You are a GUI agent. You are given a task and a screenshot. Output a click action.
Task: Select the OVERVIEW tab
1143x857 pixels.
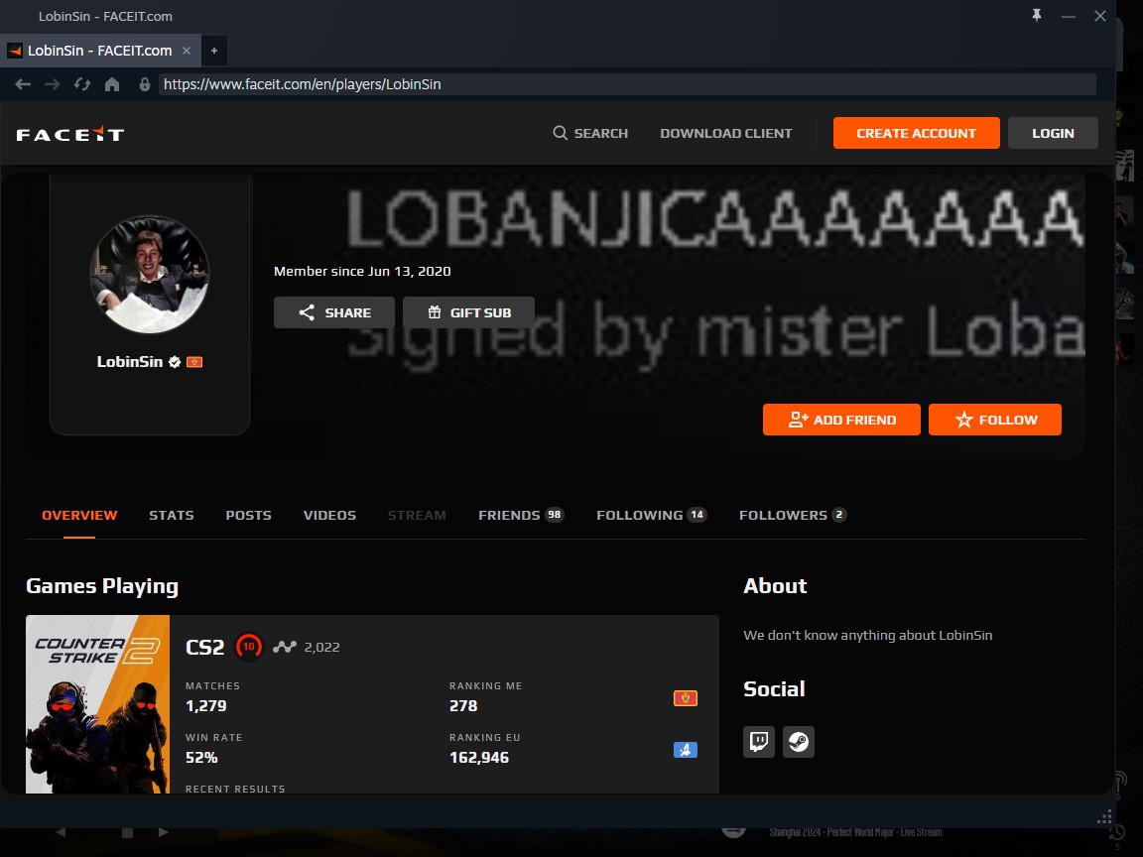(x=79, y=515)
